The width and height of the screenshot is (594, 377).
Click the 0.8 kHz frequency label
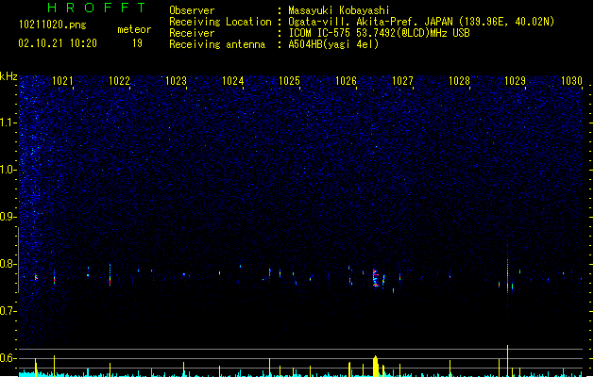click(x=8, y=264)
